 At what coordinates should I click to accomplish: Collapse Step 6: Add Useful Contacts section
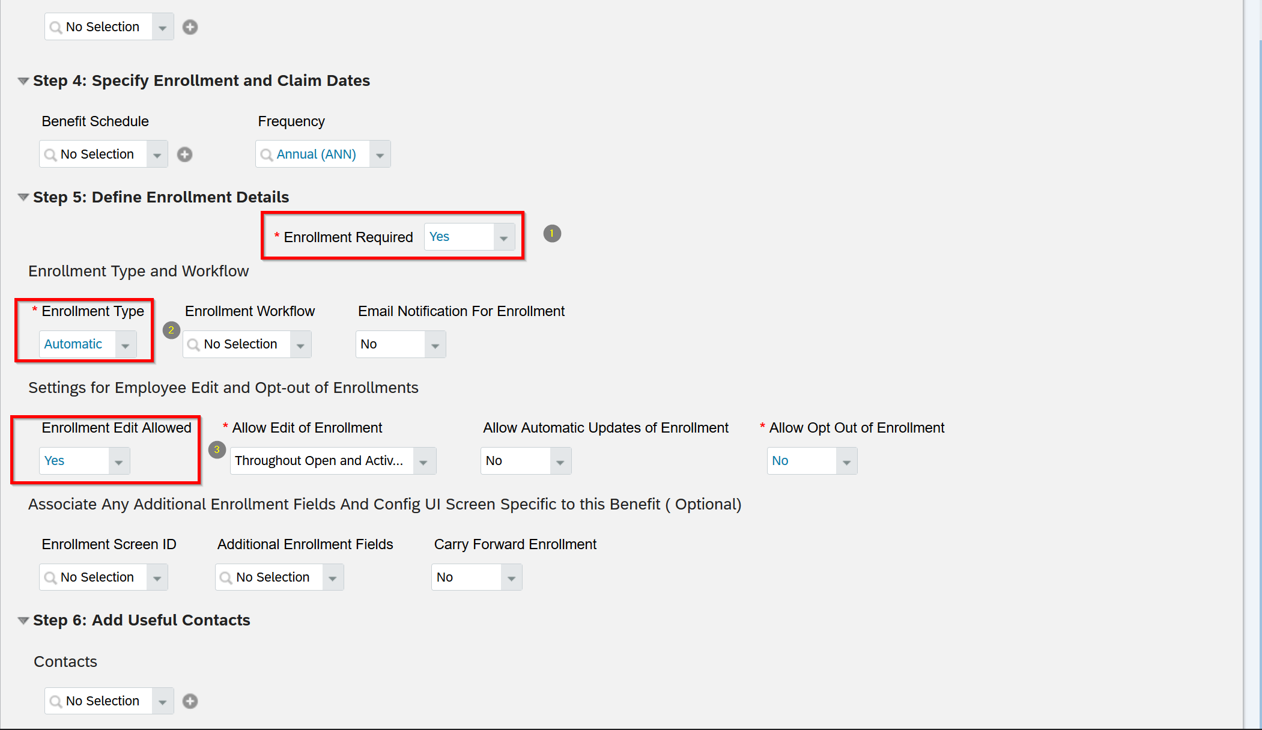coord(23,620)
